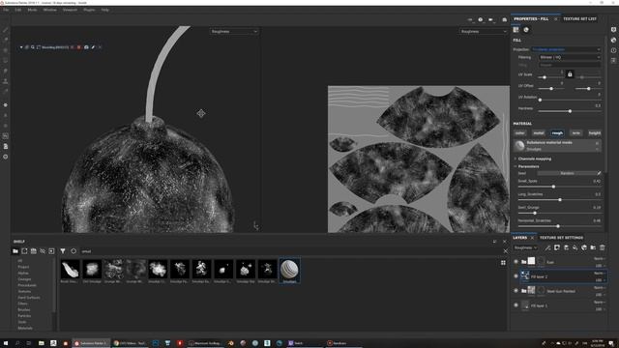
Task: Click the Add mask icon in Layers
Action: [x=557, y=247]
